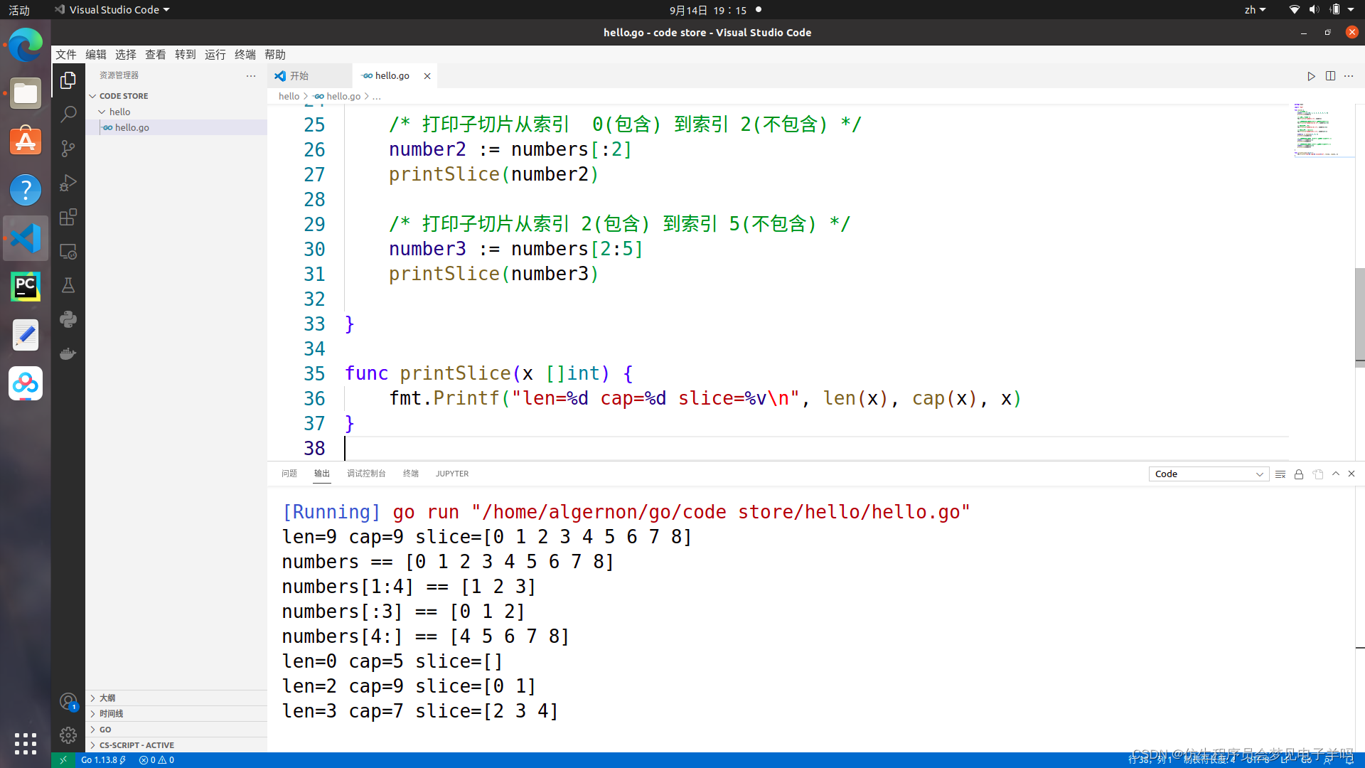
Task: Open Ubuntu Software from the dock
Action: tap(26, 142)
